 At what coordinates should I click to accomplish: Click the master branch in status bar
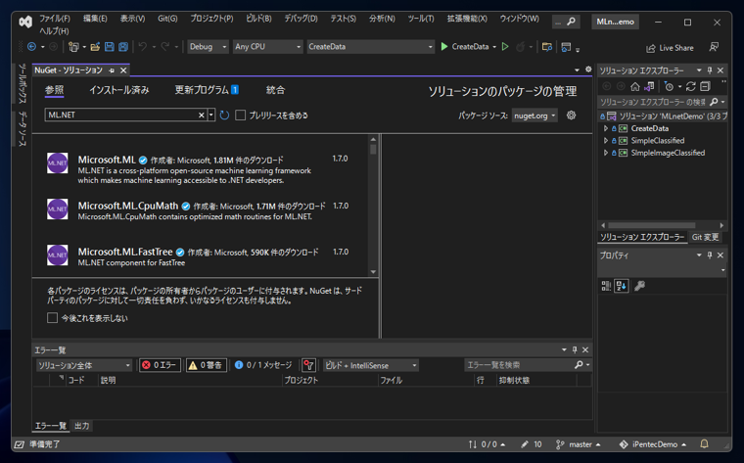(x=579, y=444)
